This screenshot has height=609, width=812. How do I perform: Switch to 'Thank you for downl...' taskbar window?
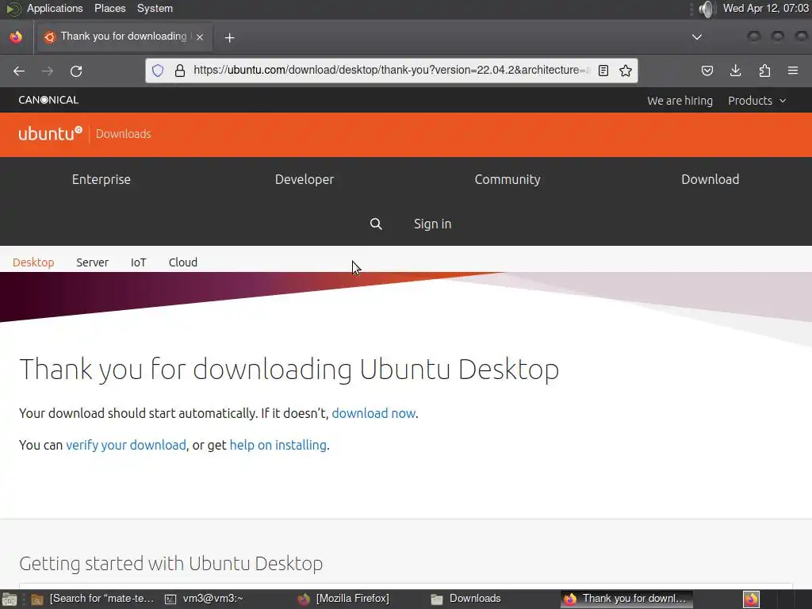(626, 599)
